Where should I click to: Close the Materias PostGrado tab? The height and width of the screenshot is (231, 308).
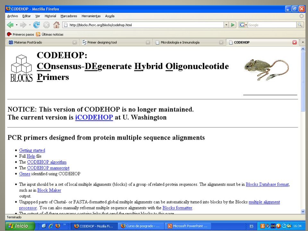(74, 42)
